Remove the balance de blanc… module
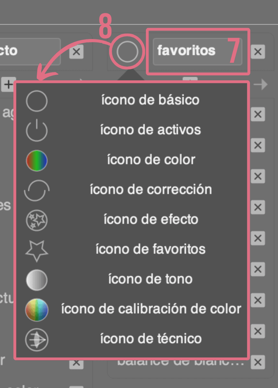 tap(258, 362)
